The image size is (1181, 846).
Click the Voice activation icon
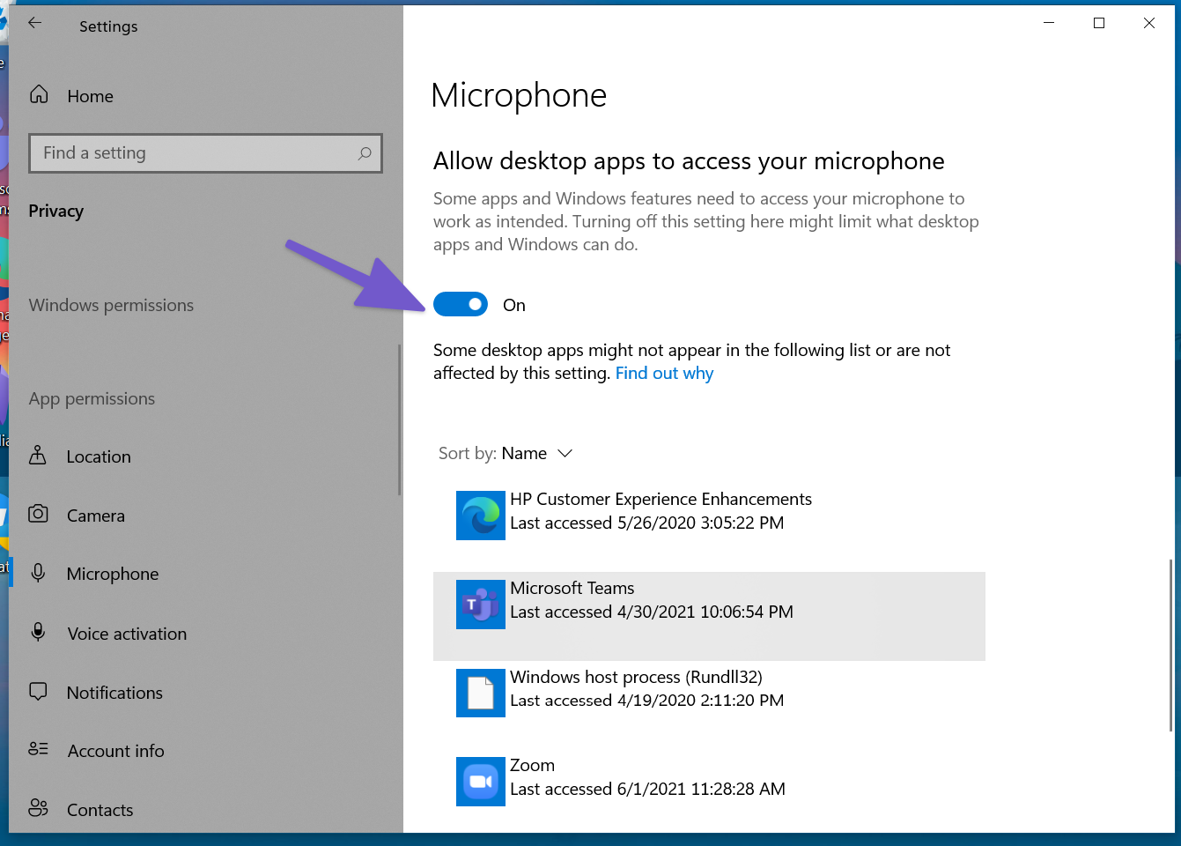point(38,632)
